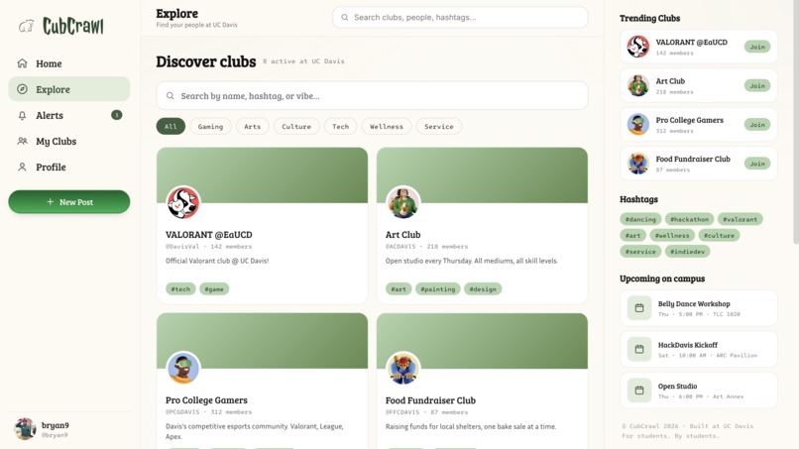
Task: Select the Culture filter chip
Action: pos(296,127)
